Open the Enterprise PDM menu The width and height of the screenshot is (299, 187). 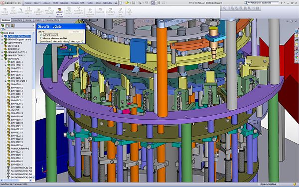[78, 3]
